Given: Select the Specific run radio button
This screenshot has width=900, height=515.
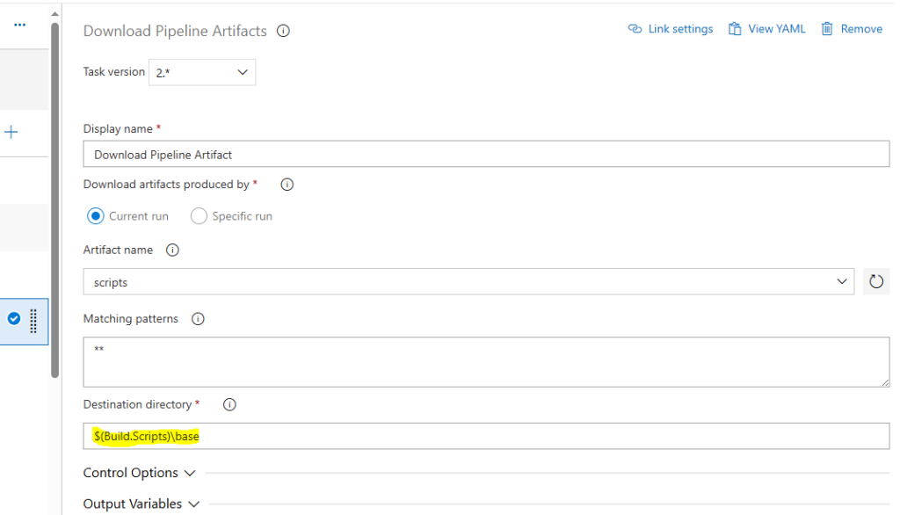Looking at the screenshot, I should pyautogui.click(x=199, y=216).
